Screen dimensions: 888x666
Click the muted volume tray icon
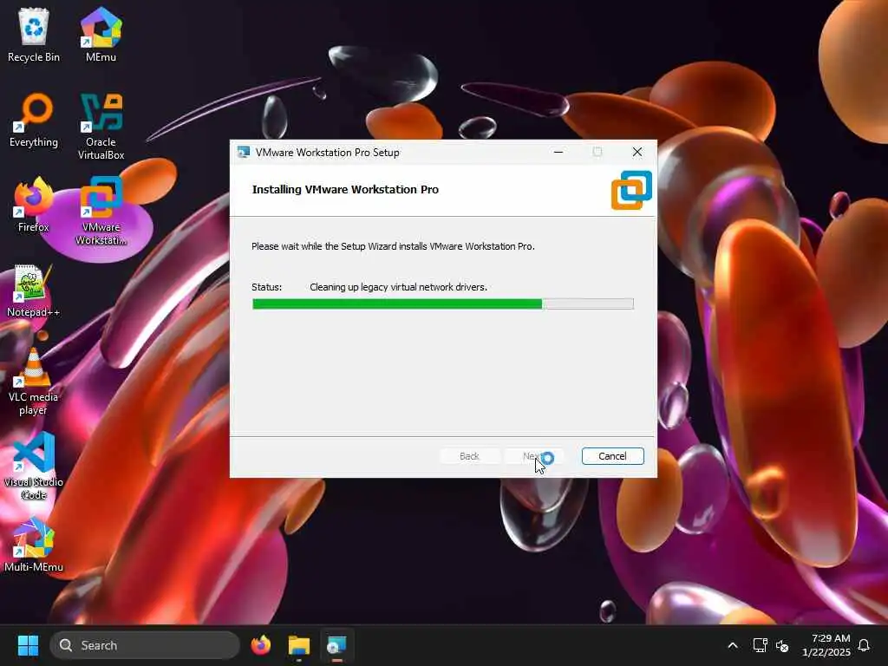click(x=783, y=645)
